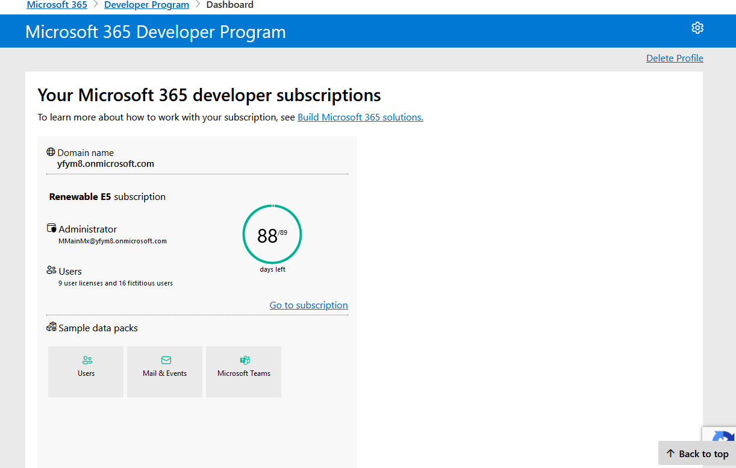This screenshot has width=736, height=468.
Task: Click the Sample data packs puzzle icon
Action: point(51,326)
